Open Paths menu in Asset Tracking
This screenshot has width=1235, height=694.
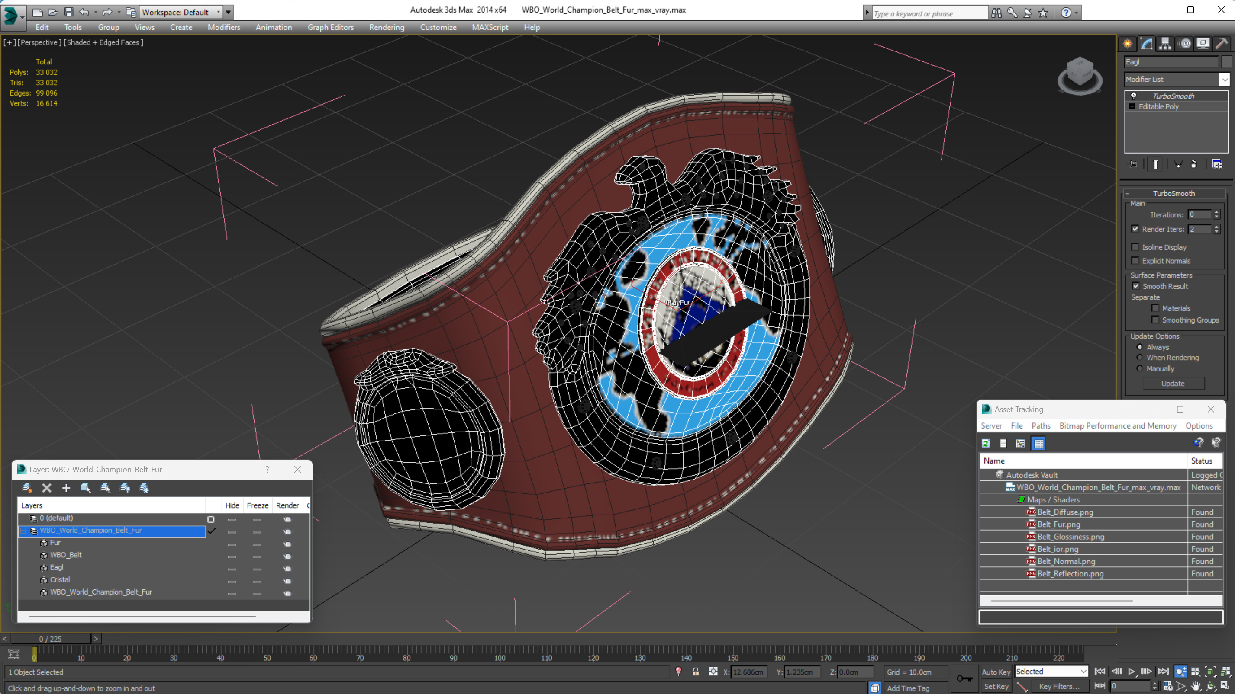1041,425
